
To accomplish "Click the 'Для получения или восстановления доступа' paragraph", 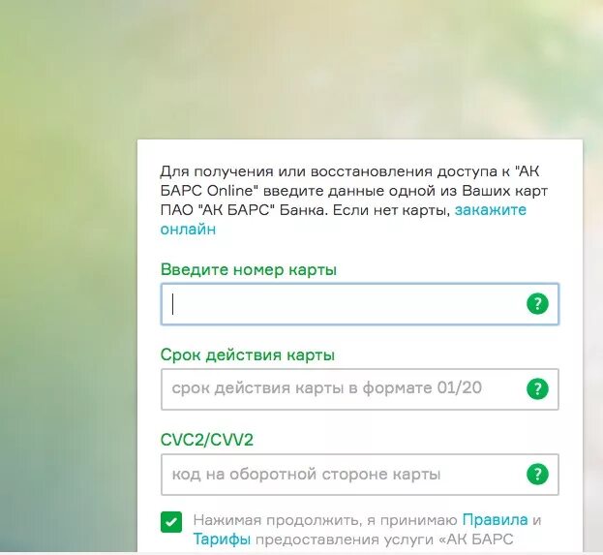I will (x=354, y=200).
